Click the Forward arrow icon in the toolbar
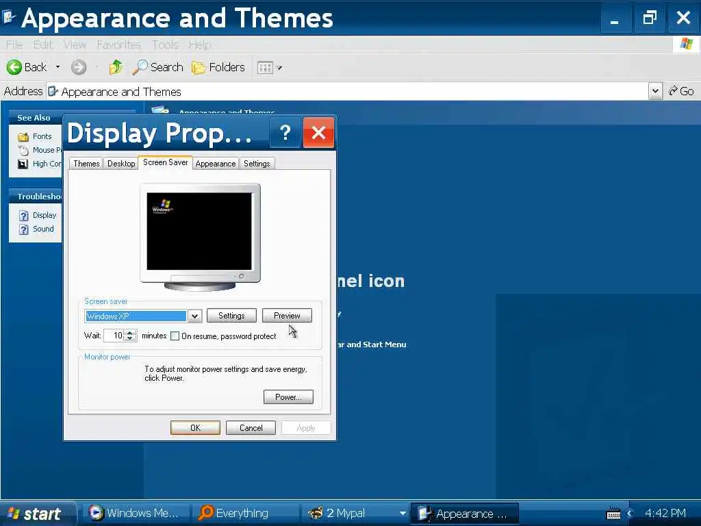Image resolution: width=701 pixels, height=526 pixels. (79, 68)
